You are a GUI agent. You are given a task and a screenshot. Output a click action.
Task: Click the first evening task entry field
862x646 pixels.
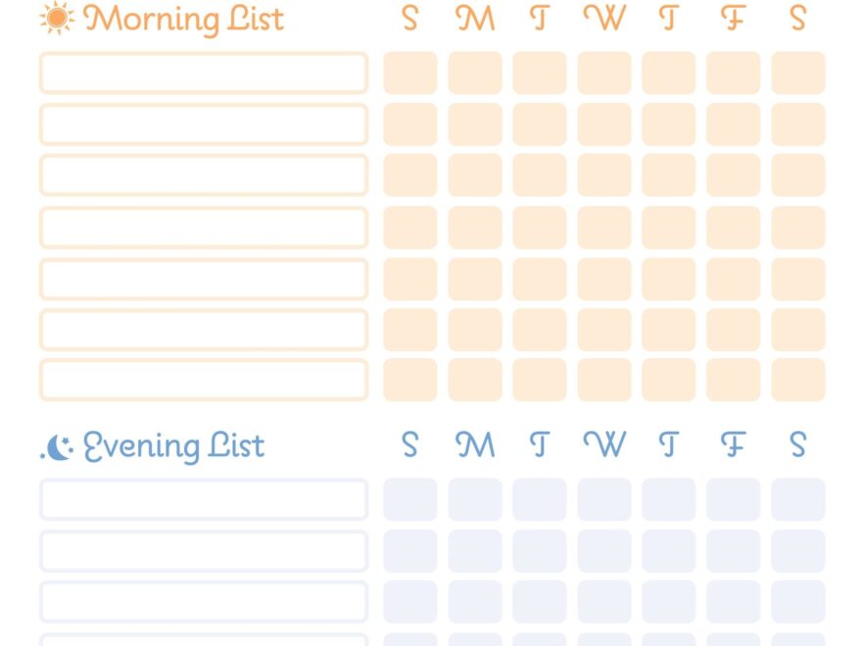(204, 500)
